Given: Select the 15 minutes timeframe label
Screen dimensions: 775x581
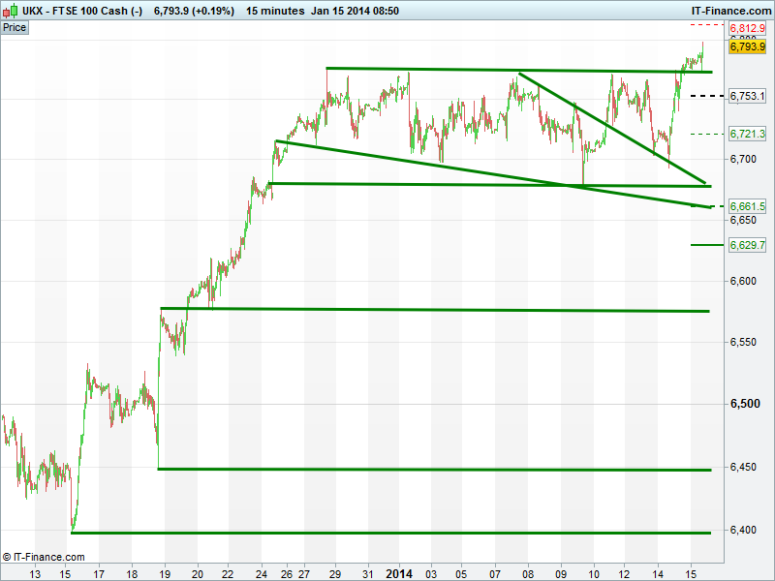Looking at the screenshot, I should [276, 10].
